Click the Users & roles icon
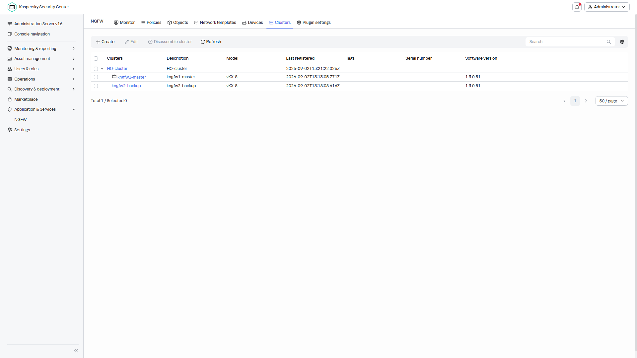Screen dimensions: 637x358 (10, 69)
